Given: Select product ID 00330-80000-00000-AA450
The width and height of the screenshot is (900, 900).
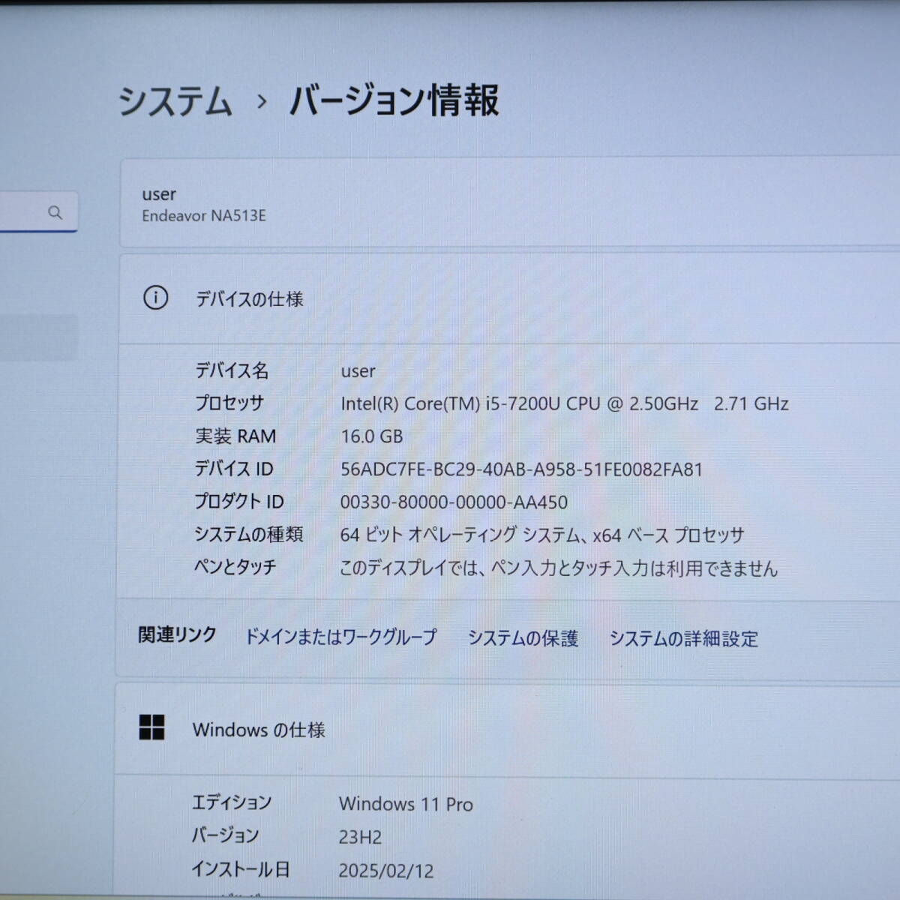Looking at the screenshot, I should coord(454,502).
